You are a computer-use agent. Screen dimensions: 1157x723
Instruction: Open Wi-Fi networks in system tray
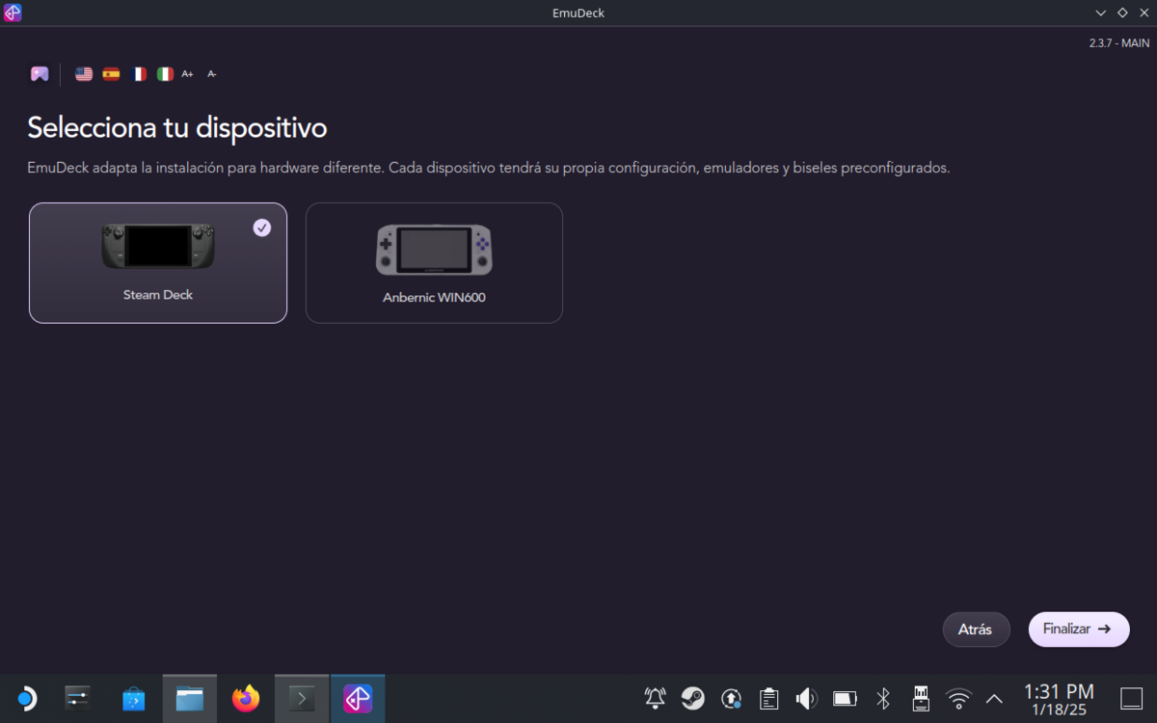tap(958, 698)
